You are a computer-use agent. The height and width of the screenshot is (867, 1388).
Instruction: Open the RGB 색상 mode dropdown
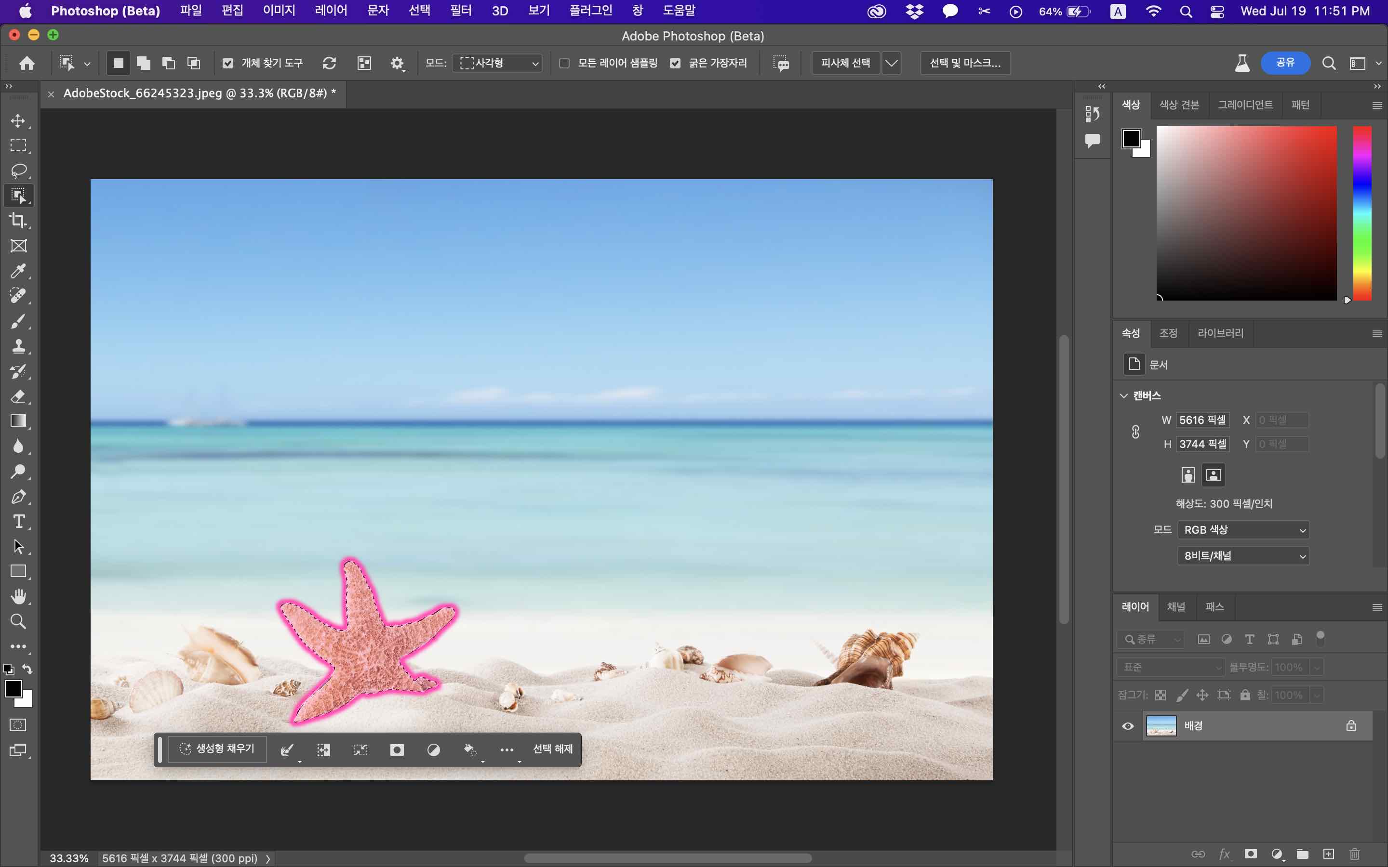tap(1243, 530)
